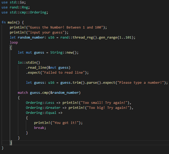Click "String::new()" in the guess declaration
The height and width of the screenshot is (154, 169).
point(63,53)
